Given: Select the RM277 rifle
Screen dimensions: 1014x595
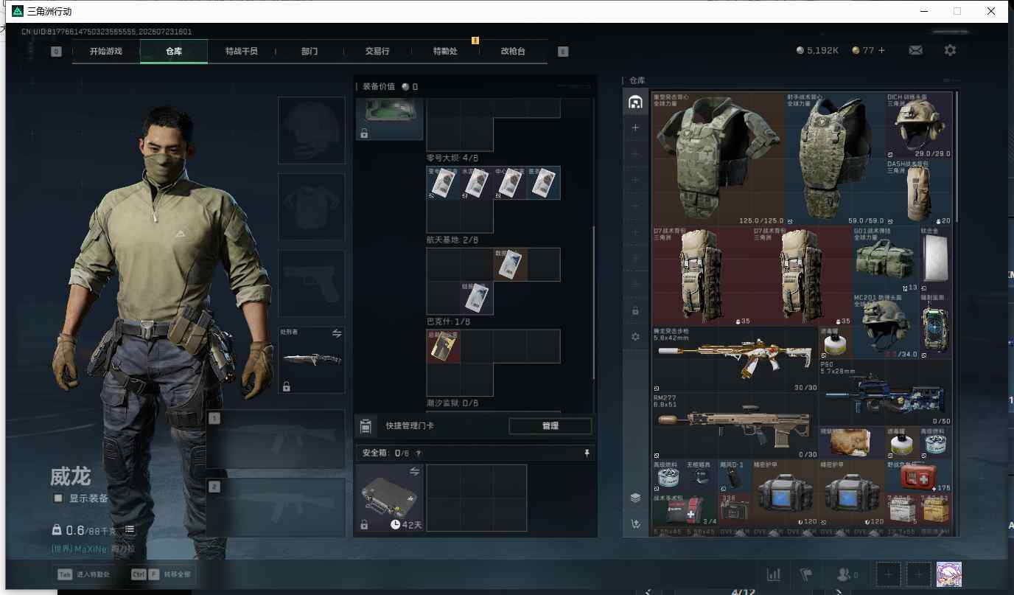Looking at the screenshot, I should tap(735, 426).
